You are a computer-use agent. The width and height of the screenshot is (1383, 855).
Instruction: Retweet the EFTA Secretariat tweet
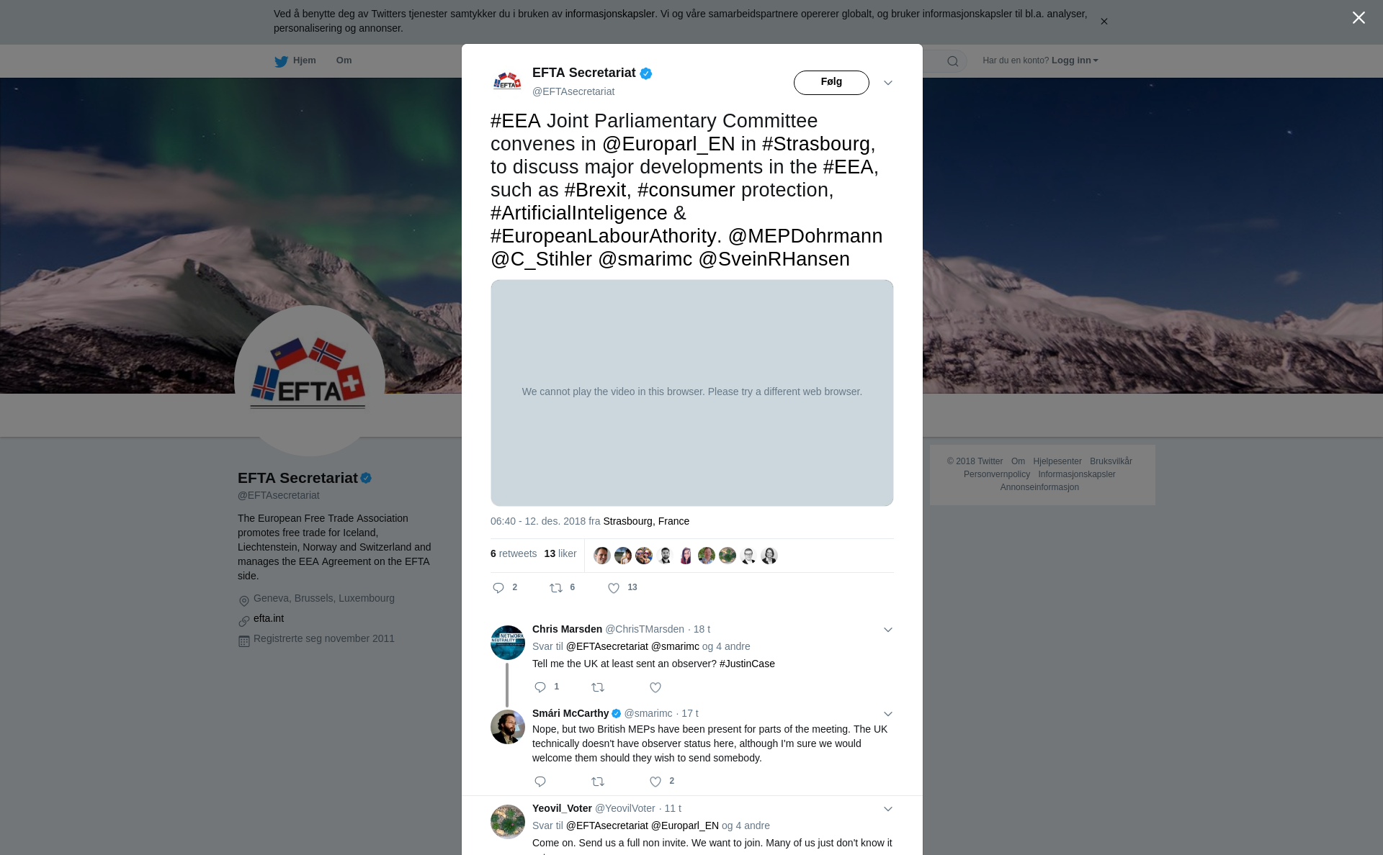click(556, 588)
